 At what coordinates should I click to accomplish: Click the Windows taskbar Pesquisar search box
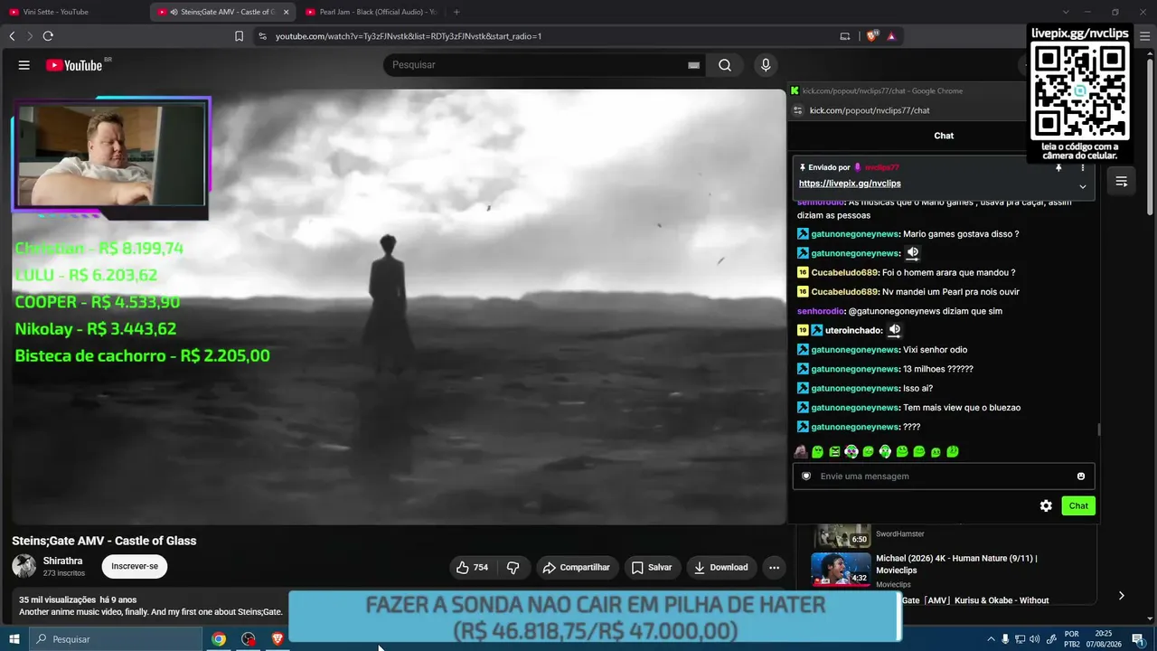pyautogui.click(x=116, y=639)
